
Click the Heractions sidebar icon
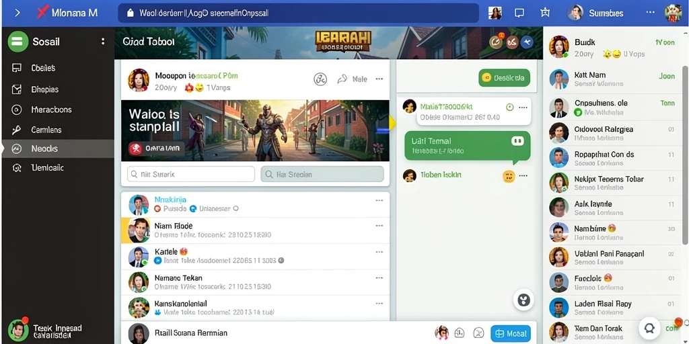pos(16,110)
